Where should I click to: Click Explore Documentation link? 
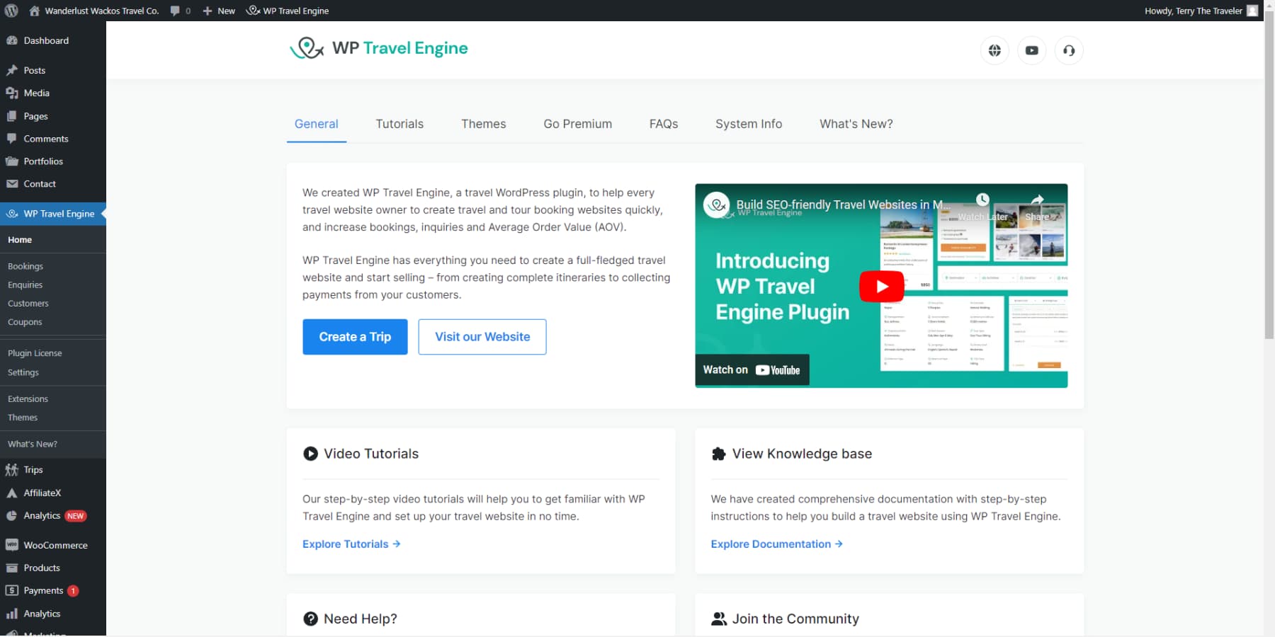click(777, 544)
